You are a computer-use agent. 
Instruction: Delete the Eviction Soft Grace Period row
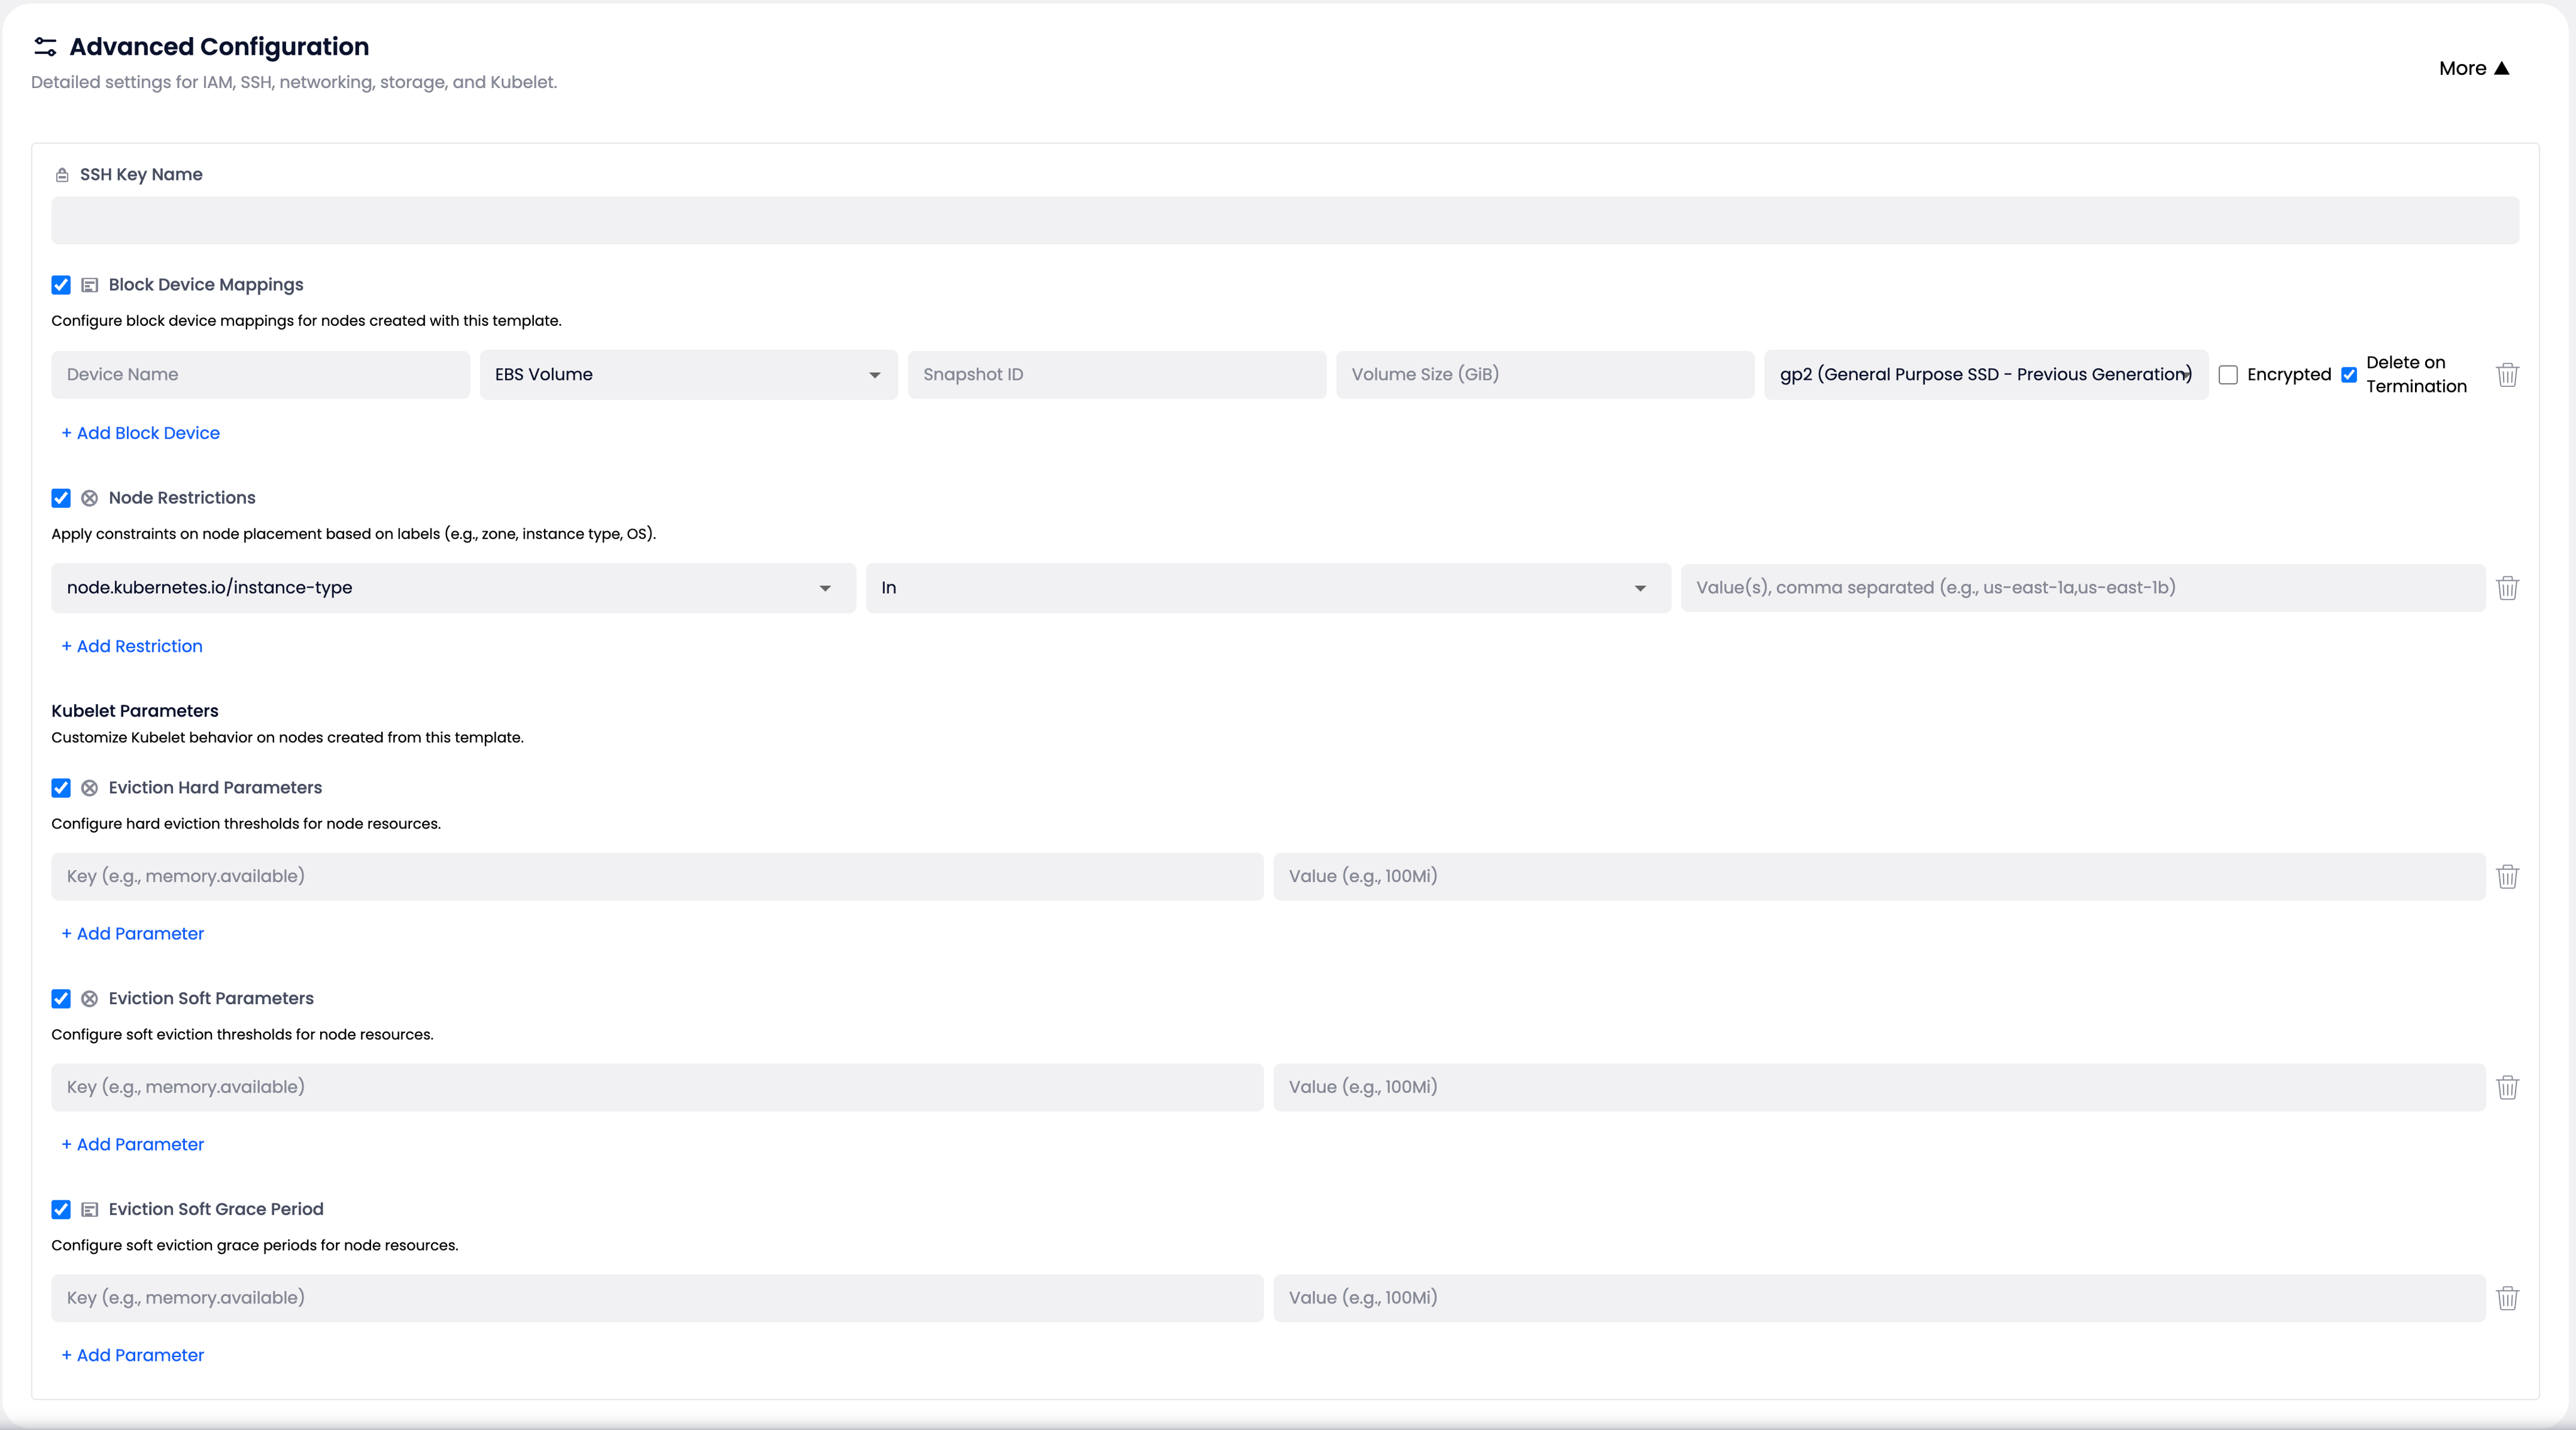pos(2507,1298)
